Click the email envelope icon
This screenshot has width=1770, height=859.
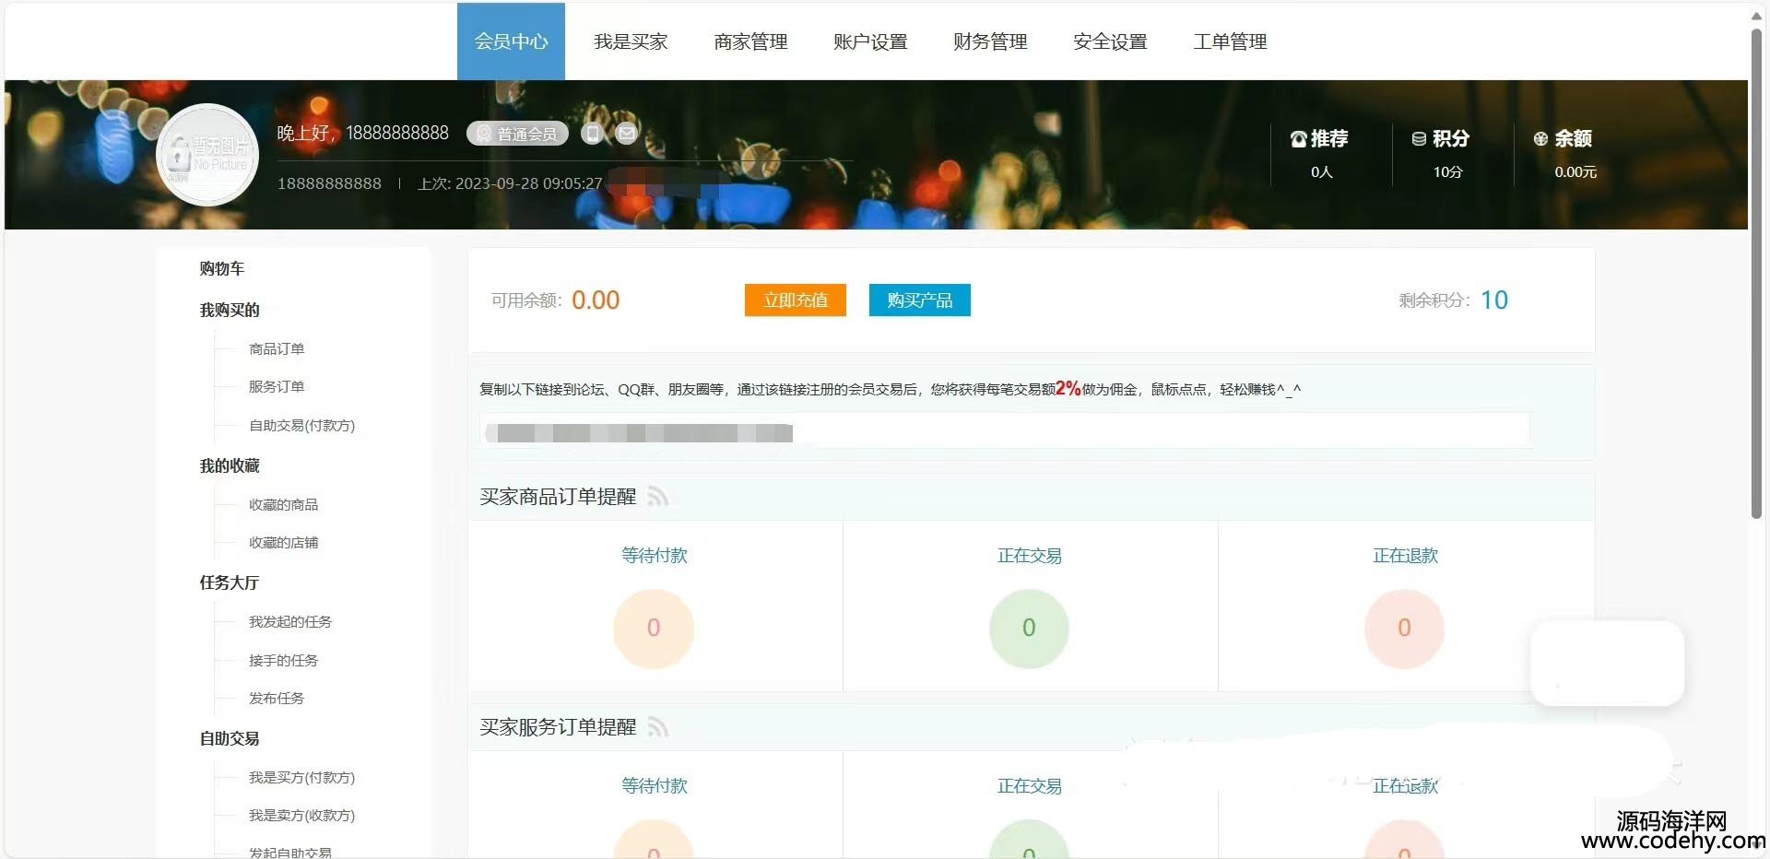click(x=626, y=134)
